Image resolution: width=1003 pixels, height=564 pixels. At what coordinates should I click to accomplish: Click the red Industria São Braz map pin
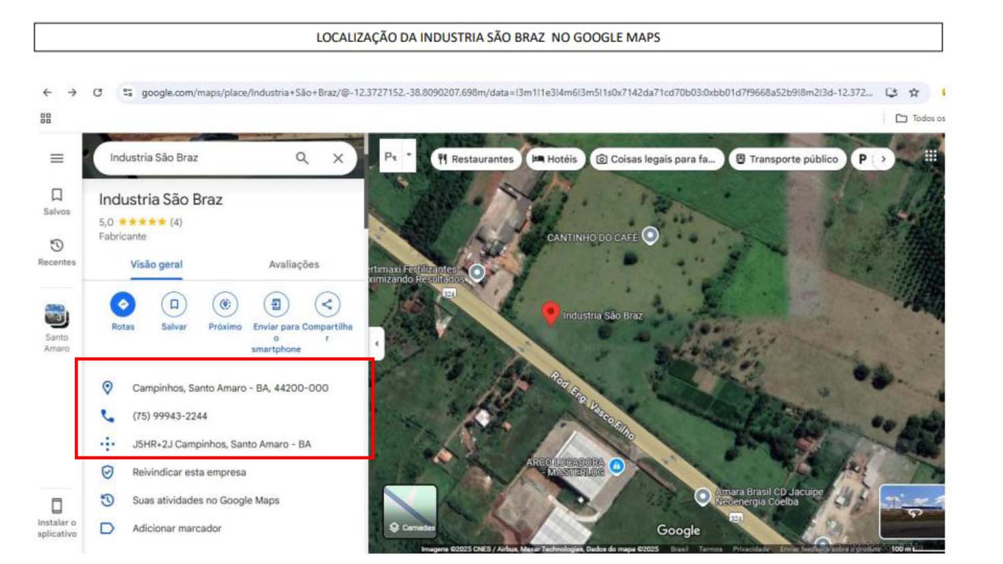point(550,313)
